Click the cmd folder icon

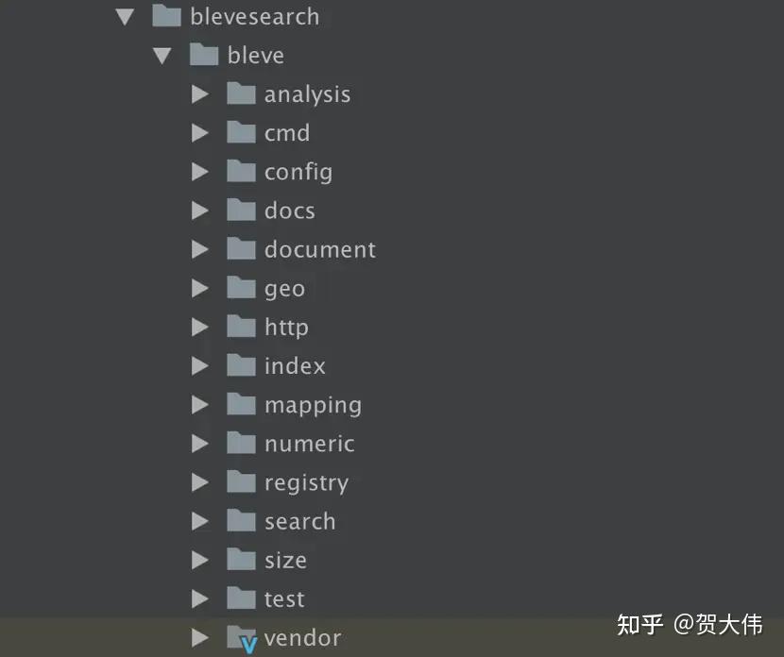pos(242,132)
